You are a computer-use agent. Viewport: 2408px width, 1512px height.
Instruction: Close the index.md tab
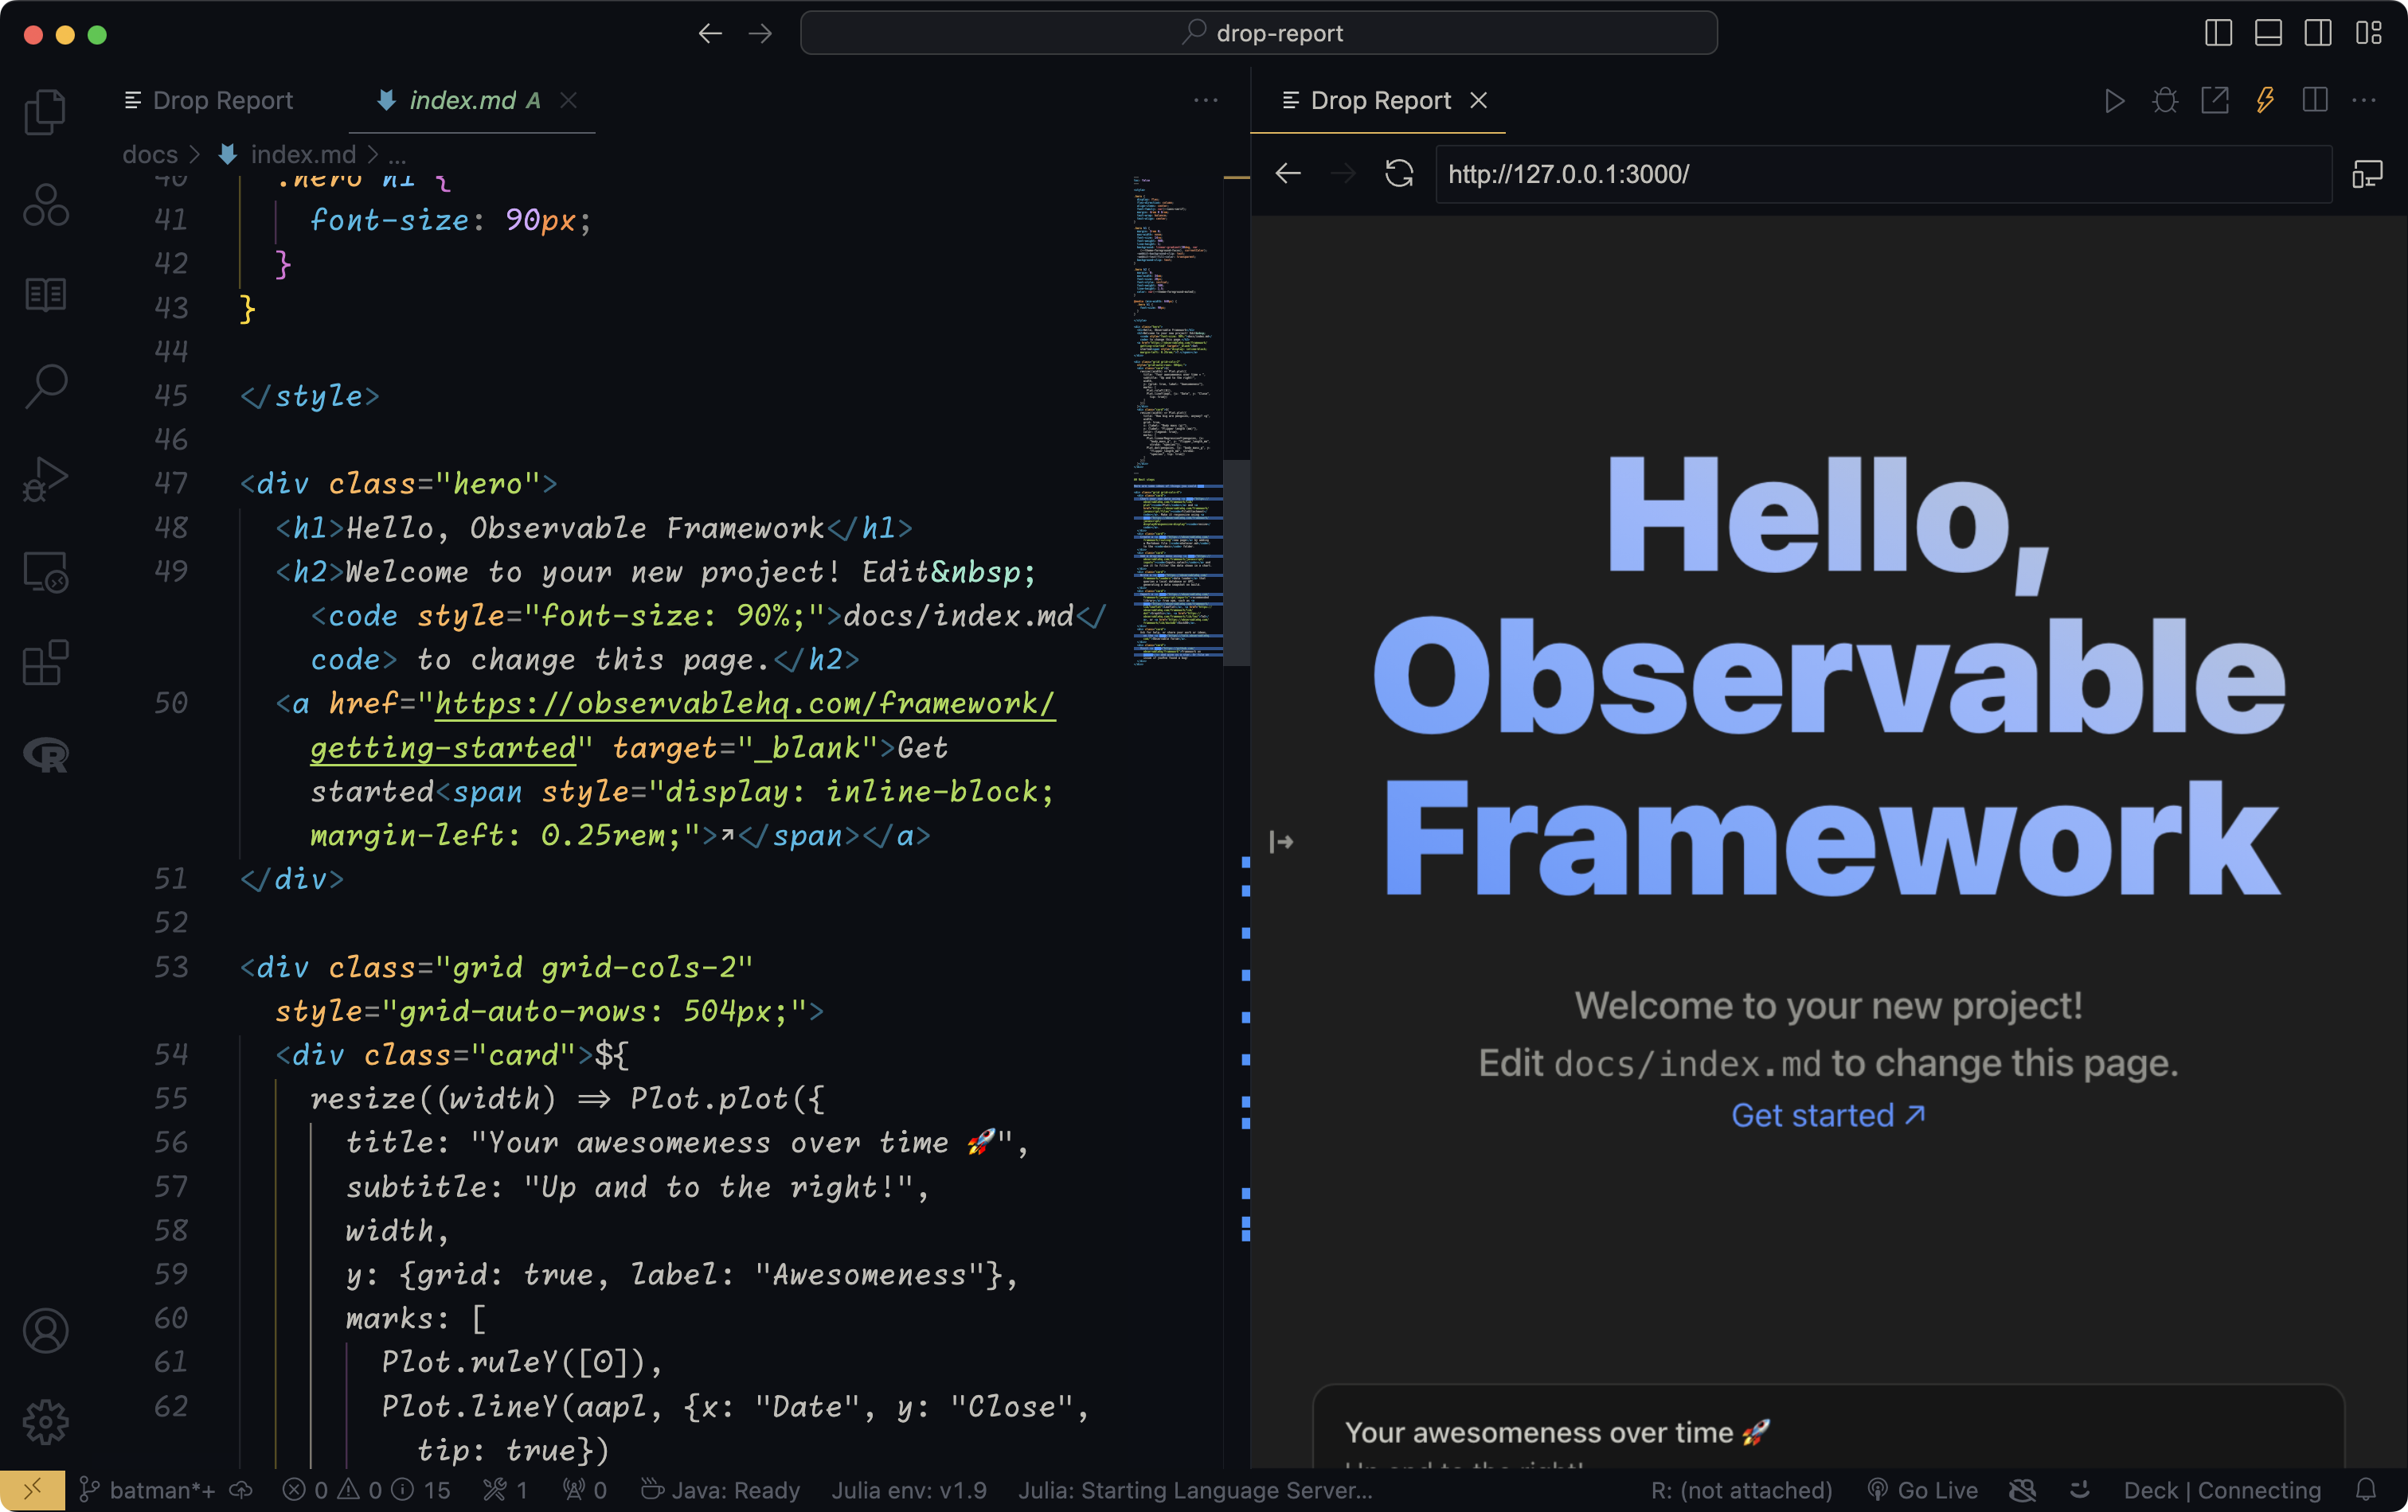tap(568, 101)
